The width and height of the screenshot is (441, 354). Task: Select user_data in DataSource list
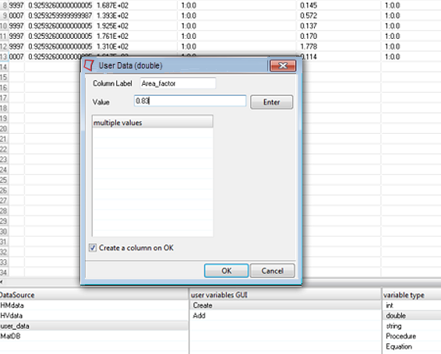coord(94,326)
